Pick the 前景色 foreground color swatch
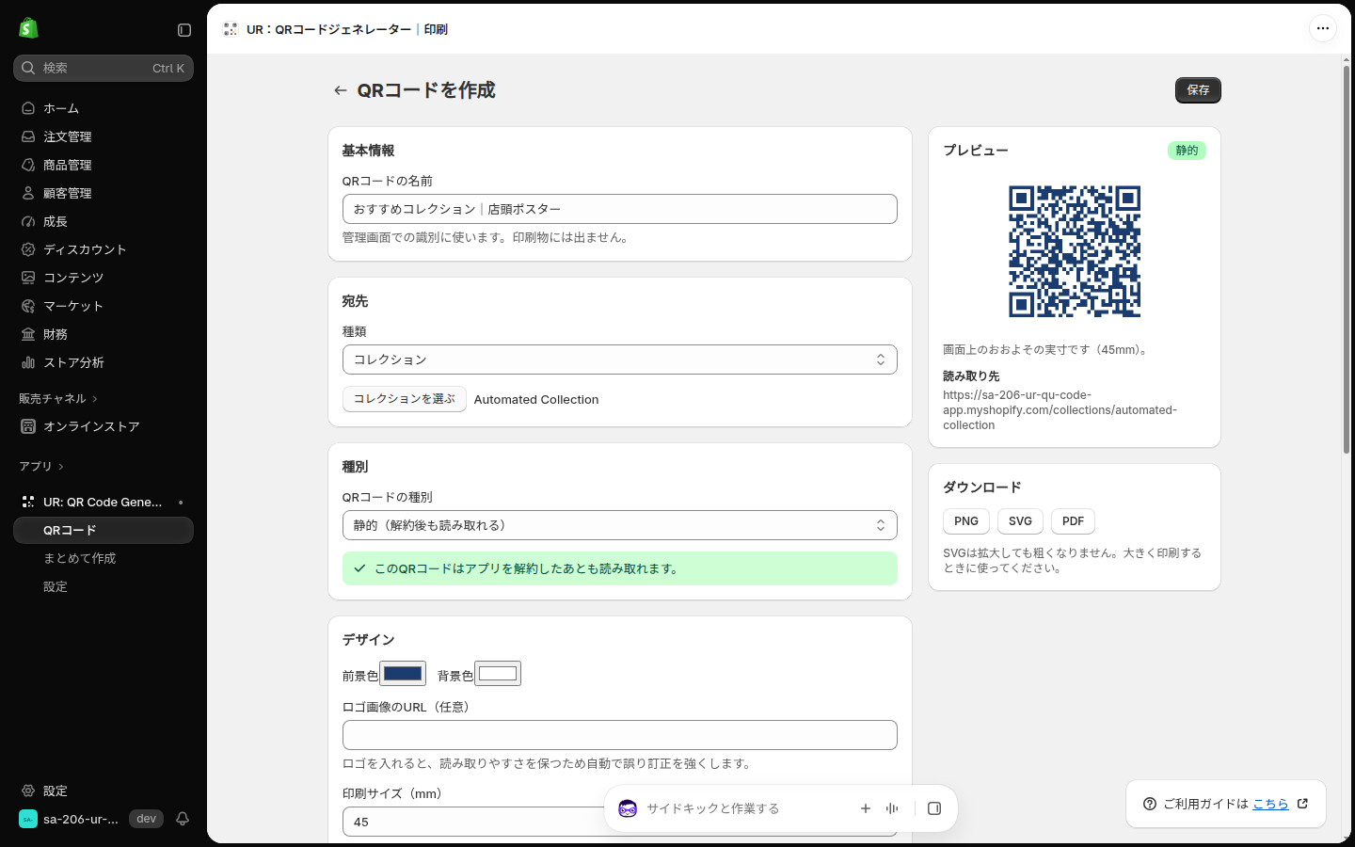 pyautogui.click(x=403, y=674)
